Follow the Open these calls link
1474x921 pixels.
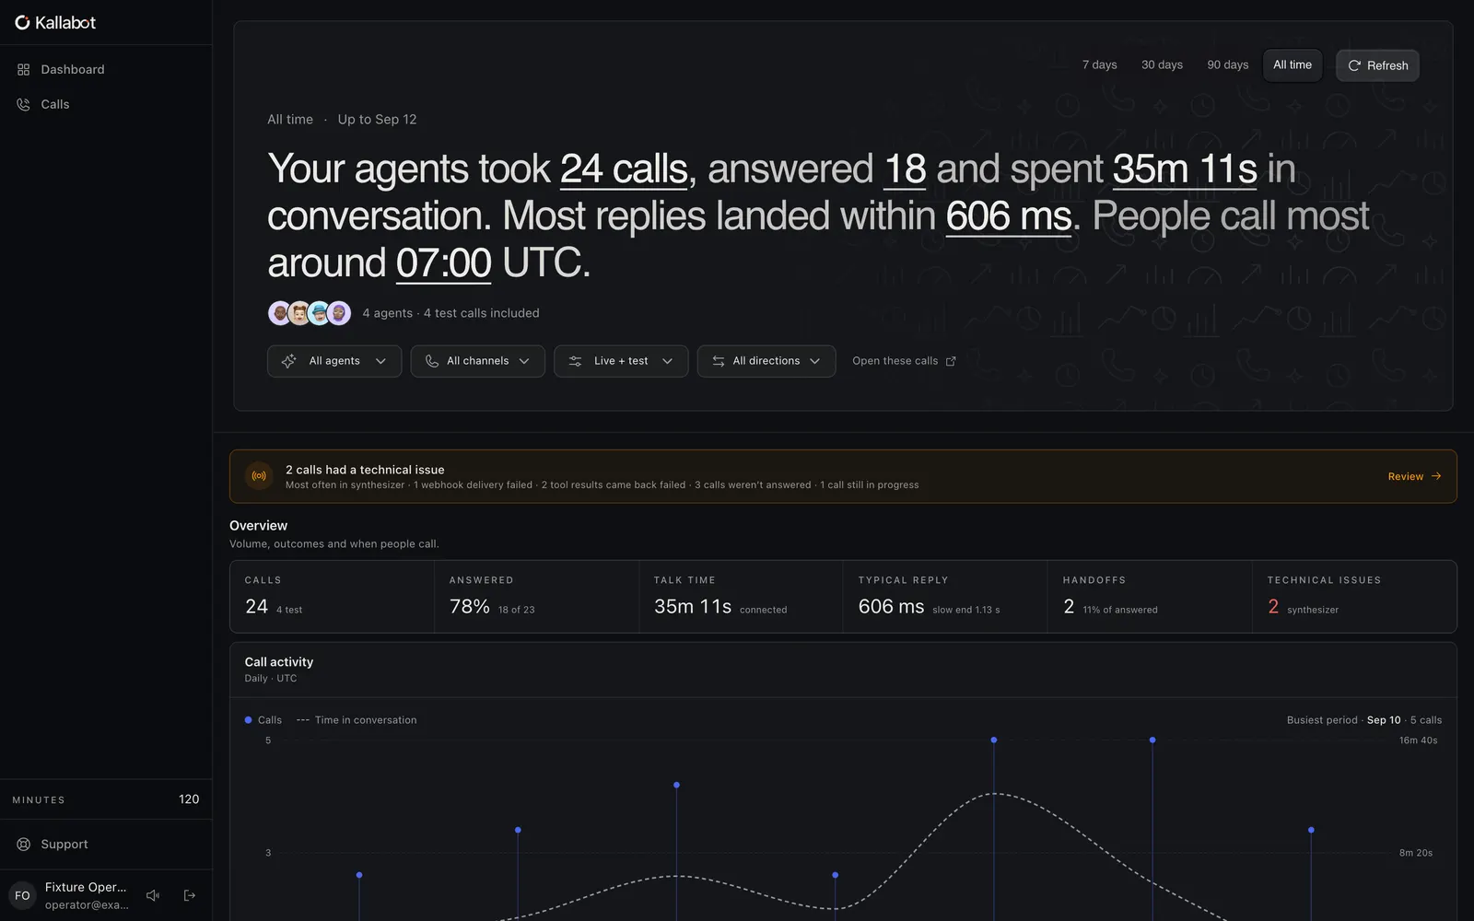pos(904,361)
